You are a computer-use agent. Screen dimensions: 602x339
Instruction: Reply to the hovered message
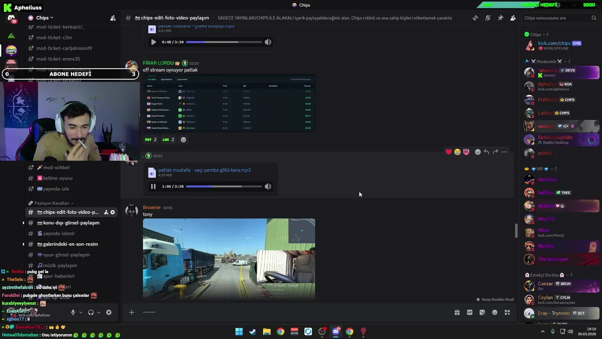pos(486,152)
